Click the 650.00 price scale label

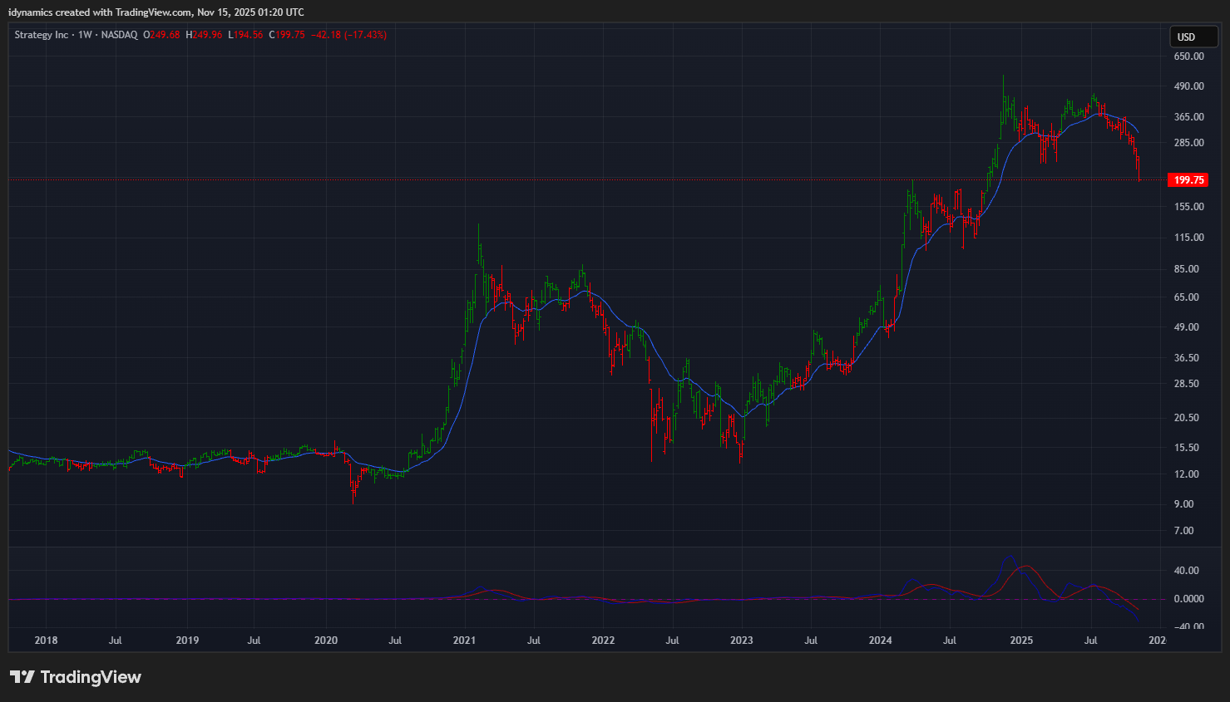(x=1188, y=56)
